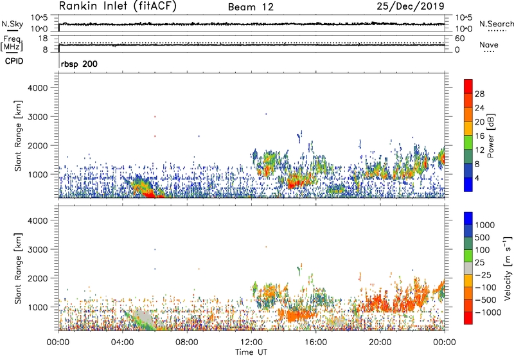514x356 pixels.
Task: Click the left '10^5' noise axis tick
Action: [39, 18]
